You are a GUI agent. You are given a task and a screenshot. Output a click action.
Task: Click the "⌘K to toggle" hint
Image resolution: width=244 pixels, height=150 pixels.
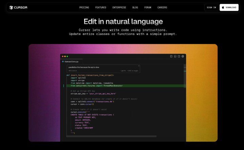133,71
